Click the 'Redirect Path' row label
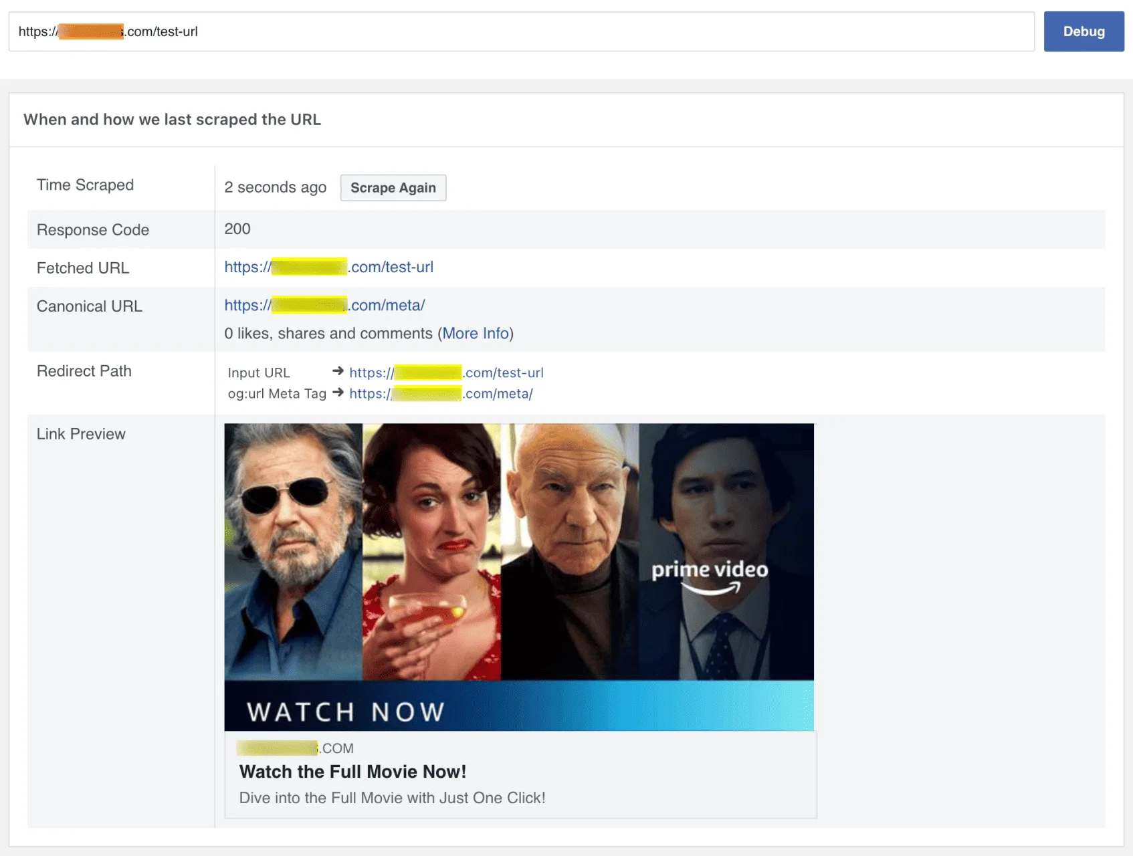Viewport: 1133px width, 856px height. pyautogui.click(x=84, y=370)
